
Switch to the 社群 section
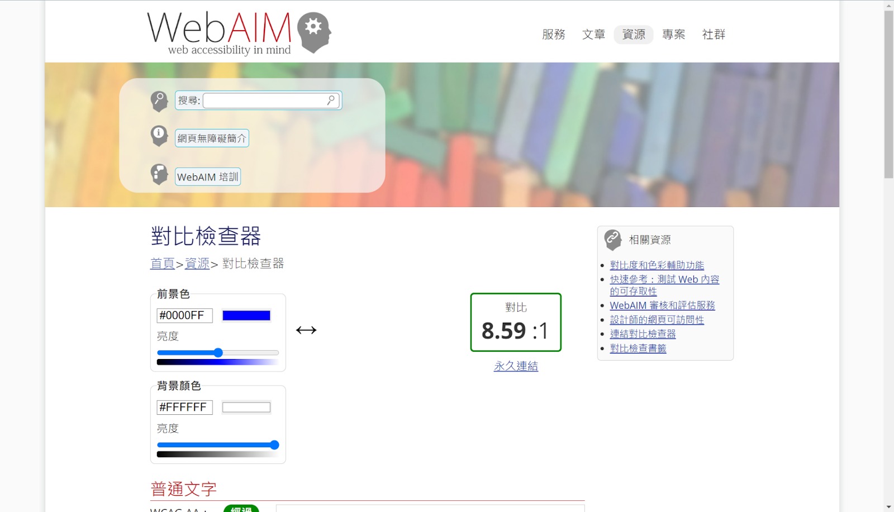coord(714,35)
